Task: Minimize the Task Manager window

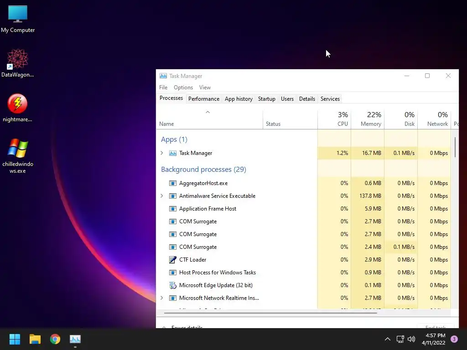Action: pyautogui.click(x=406, y=76)
